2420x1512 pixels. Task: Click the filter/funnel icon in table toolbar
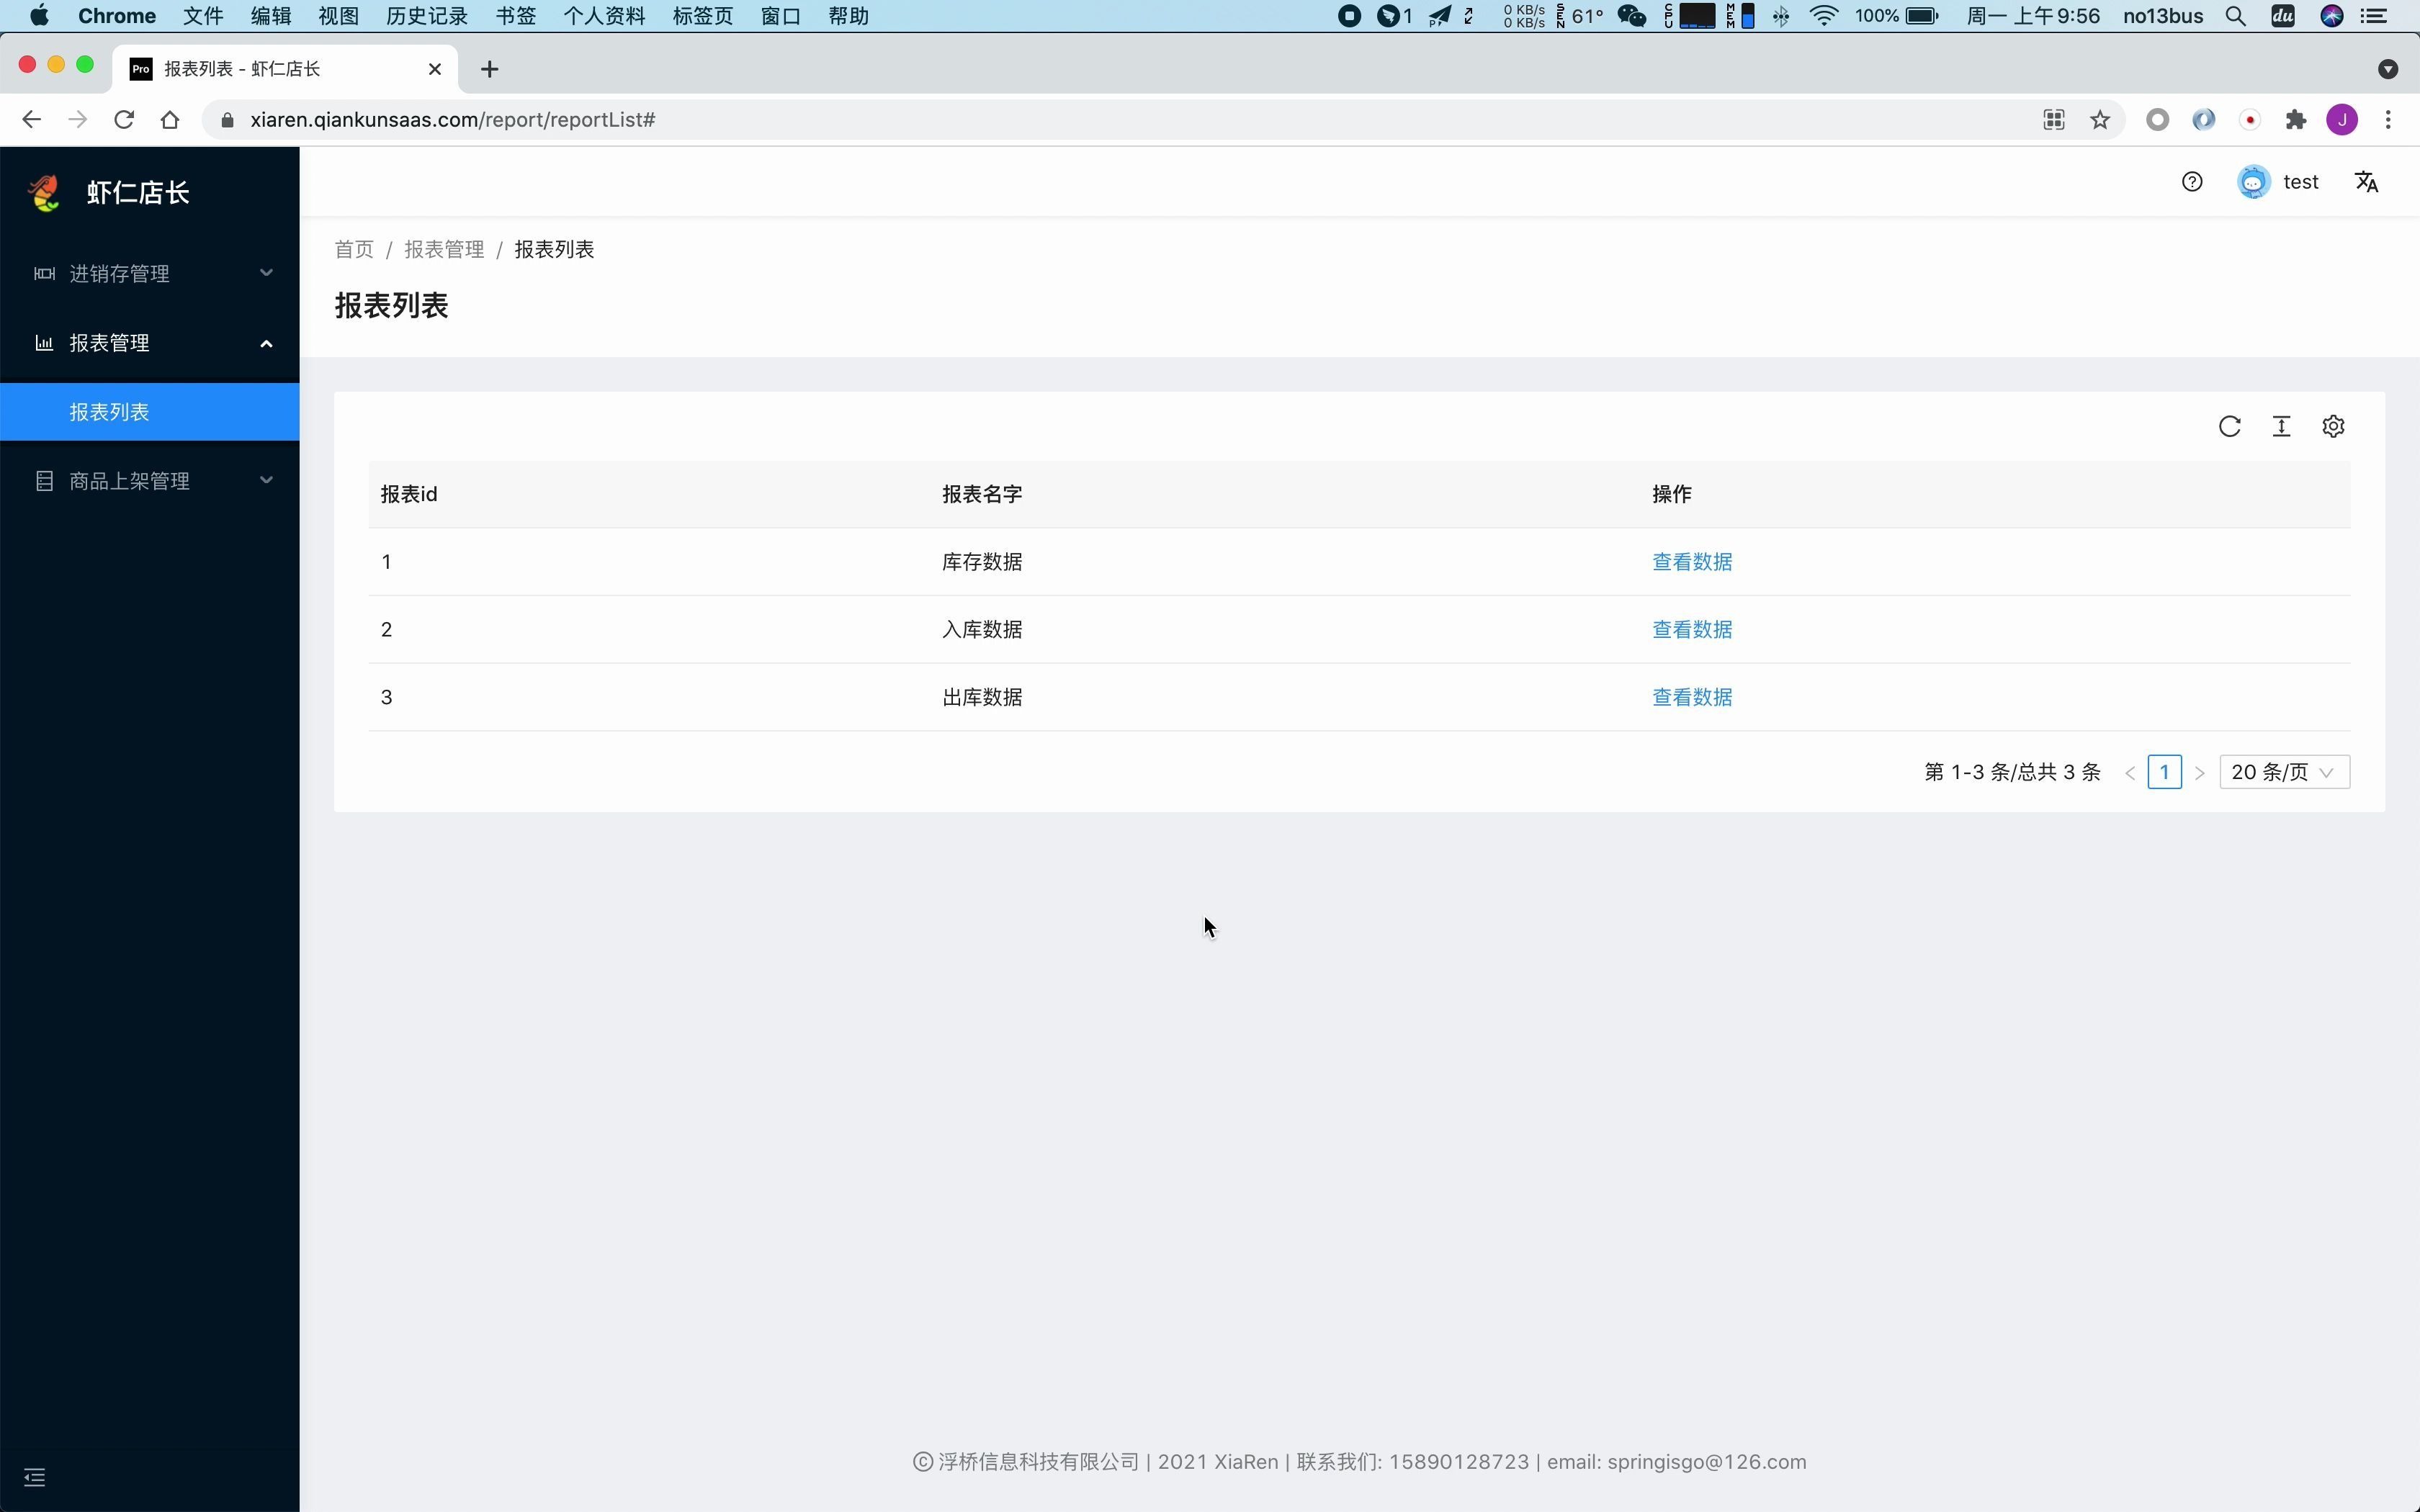(2282, 427)
